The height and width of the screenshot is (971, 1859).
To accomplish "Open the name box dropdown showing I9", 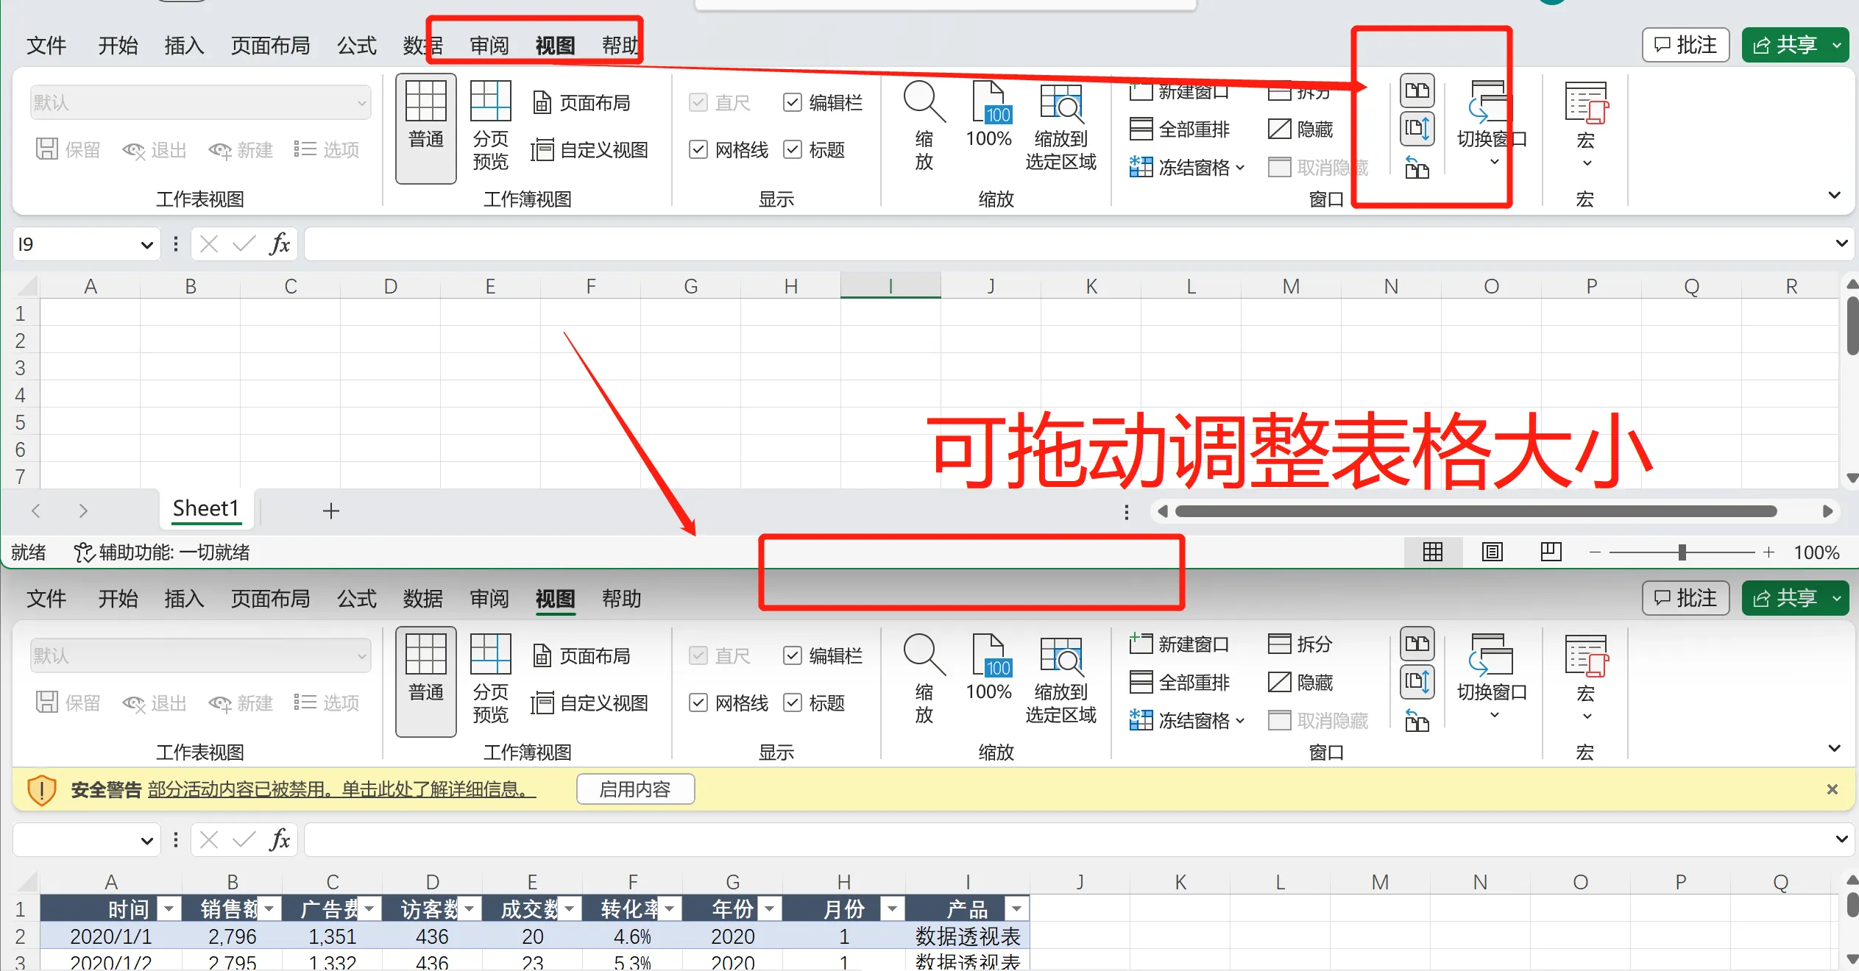I will click(146, 245).
